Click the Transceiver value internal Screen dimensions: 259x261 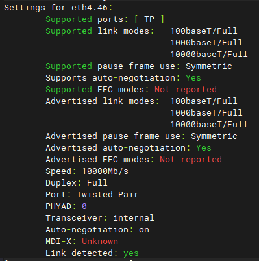(x=134, y=218)
